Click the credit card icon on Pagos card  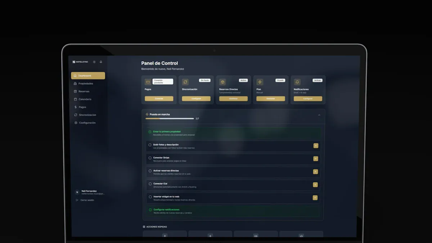148,82
